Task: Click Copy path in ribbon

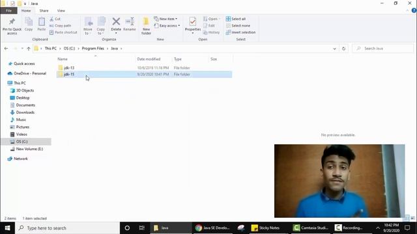Action: tap(61, 25)
